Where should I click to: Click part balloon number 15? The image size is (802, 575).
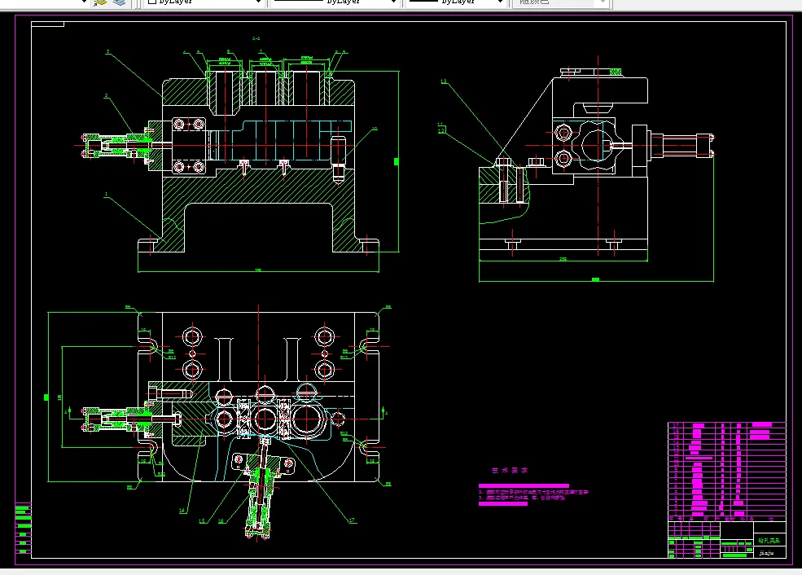(x=202, y=520)
